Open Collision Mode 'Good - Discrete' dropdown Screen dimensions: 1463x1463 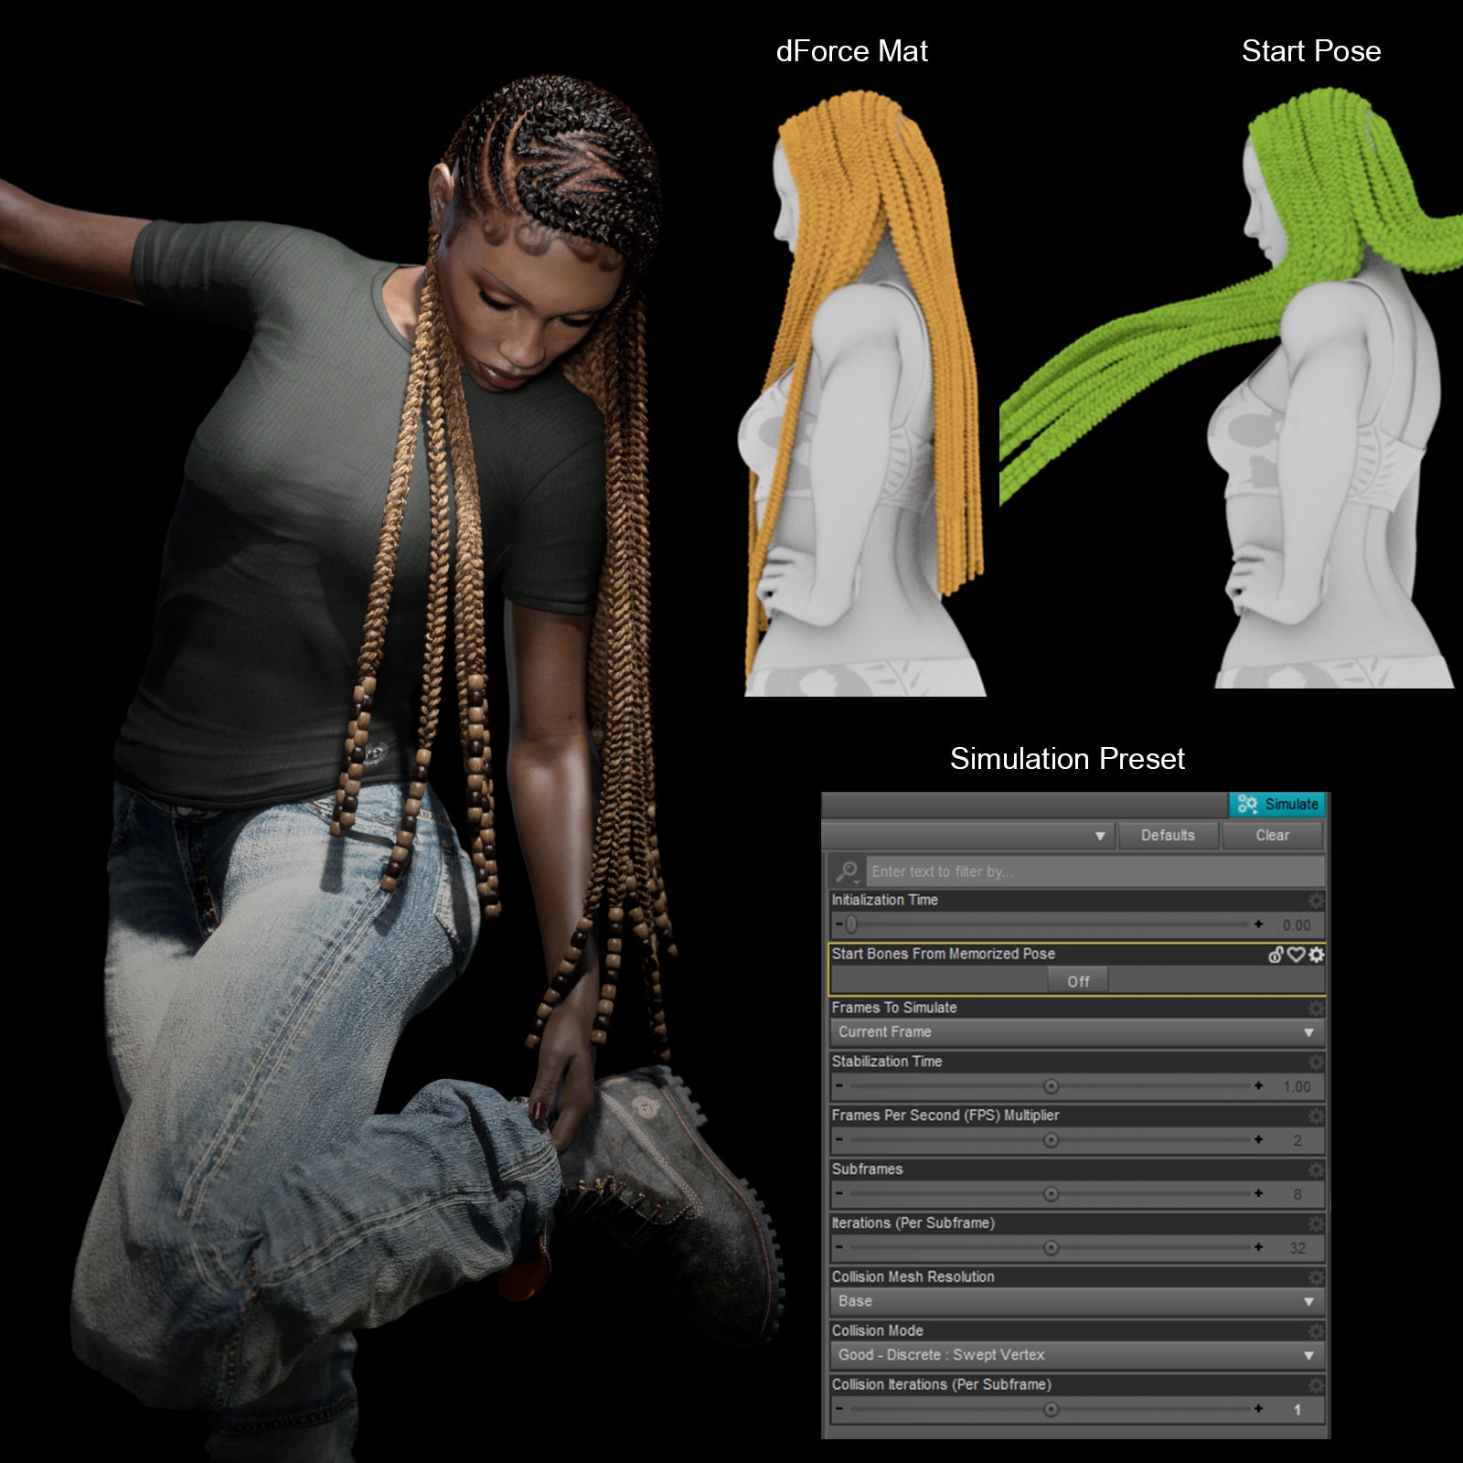click(1076, 1355)
